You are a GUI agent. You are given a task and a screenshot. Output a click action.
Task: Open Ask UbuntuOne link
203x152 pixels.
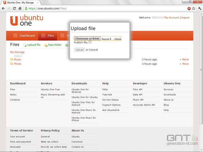(x=111, y=110)
